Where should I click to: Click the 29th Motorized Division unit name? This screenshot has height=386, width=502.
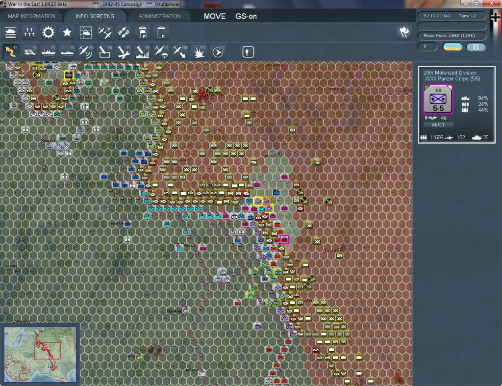point(450,73)
